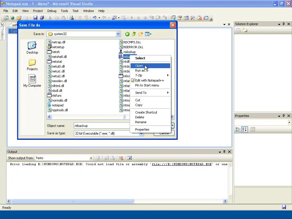Click the file list left scroll arrow
292x219 pixels.
coord(49,117)
